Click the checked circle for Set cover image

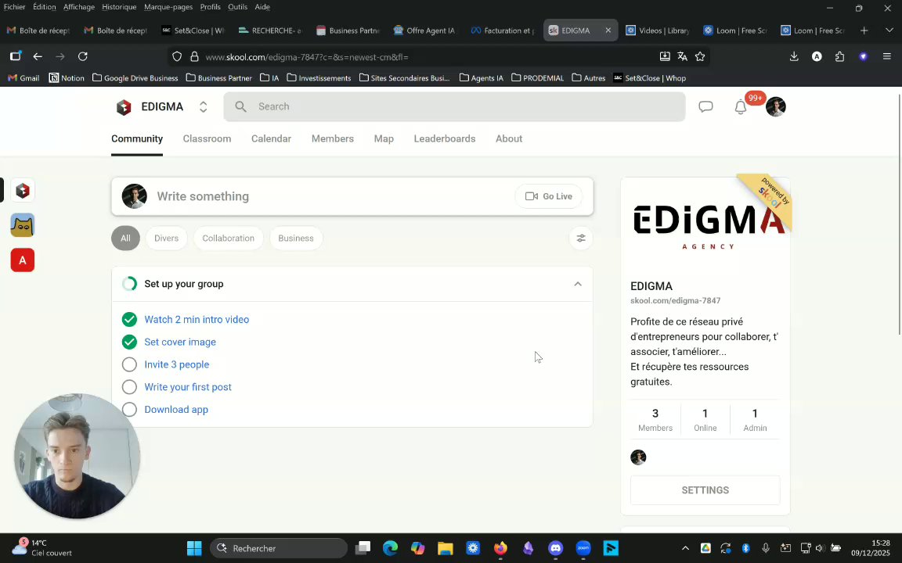tap(129, 342)
